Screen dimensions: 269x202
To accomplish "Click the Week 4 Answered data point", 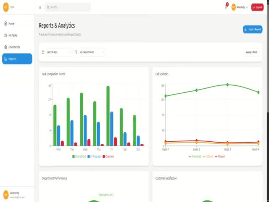I will (x=258, y=92).
